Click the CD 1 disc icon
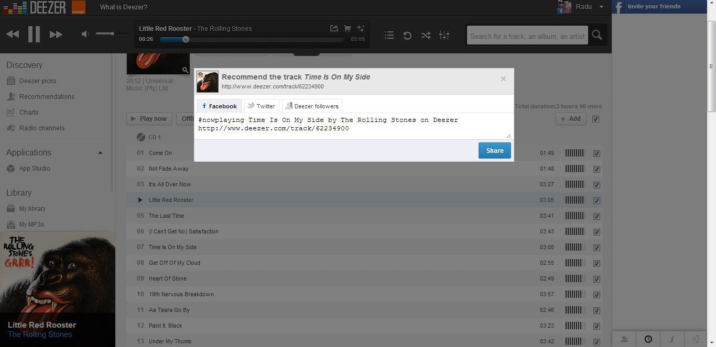 click(140, 137)
